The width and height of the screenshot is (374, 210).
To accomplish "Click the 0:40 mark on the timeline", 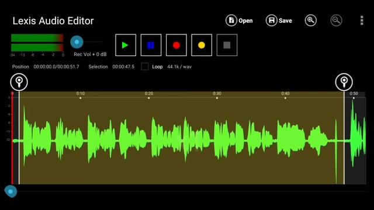I will coord(285,93).
